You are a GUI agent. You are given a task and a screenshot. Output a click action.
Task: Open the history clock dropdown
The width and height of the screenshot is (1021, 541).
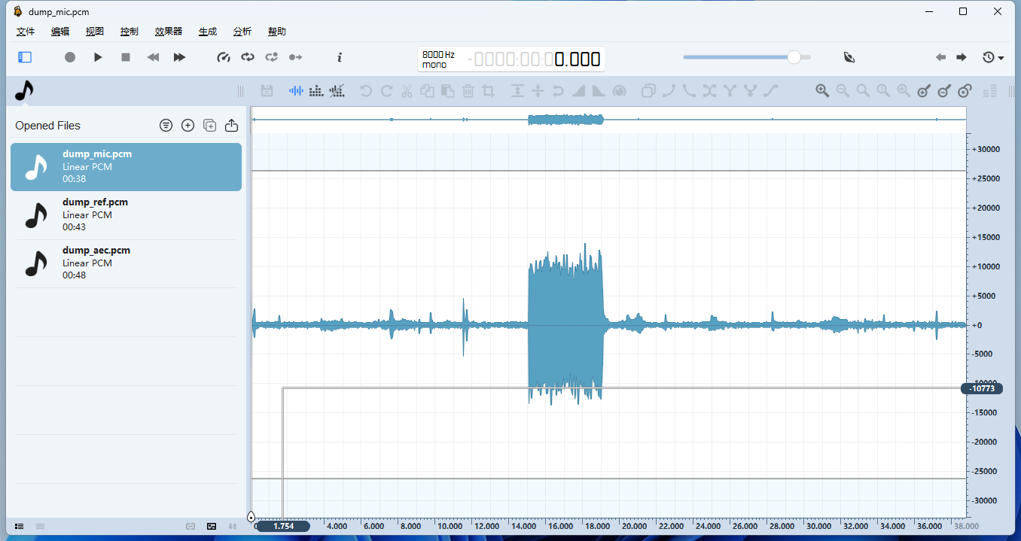point(993,57)
